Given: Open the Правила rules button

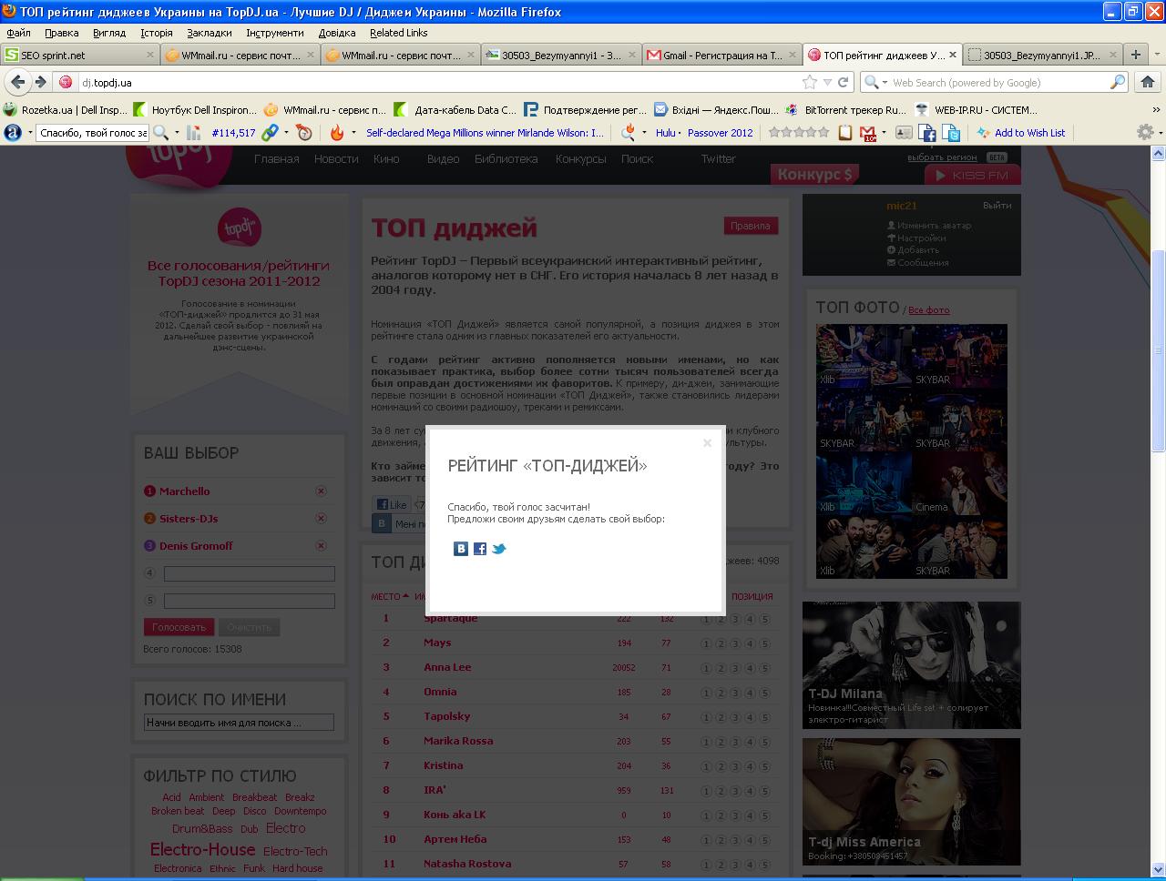Looking at the screenshot, I should pos(751,226).
